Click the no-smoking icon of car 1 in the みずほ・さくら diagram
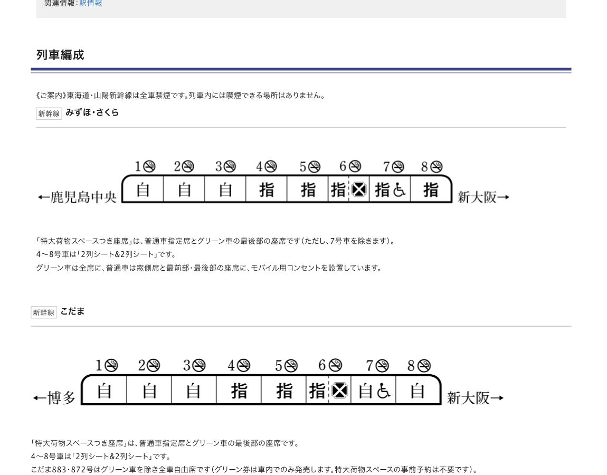 click(x=149, y=166)
